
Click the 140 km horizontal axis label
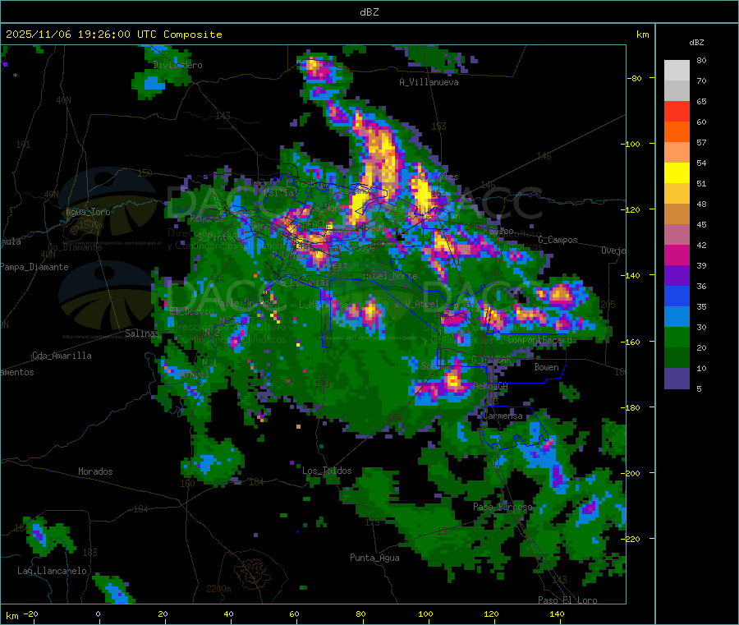pos(557,614)
